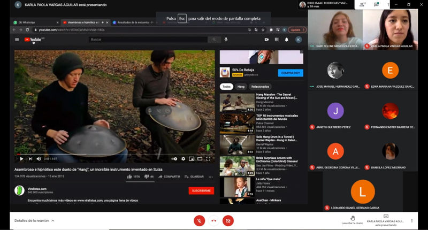Image resolution: width=428 pixels, height=230 pixels.
Task: Seek on the video progress bar
Action: (114, 154)
